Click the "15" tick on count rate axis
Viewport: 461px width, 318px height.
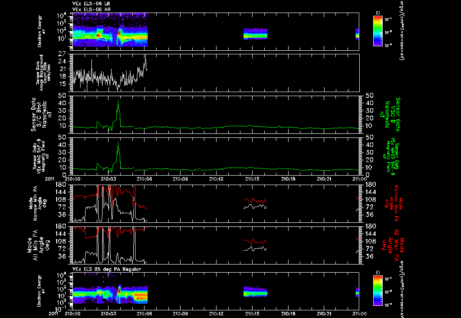tap(62, 84)
